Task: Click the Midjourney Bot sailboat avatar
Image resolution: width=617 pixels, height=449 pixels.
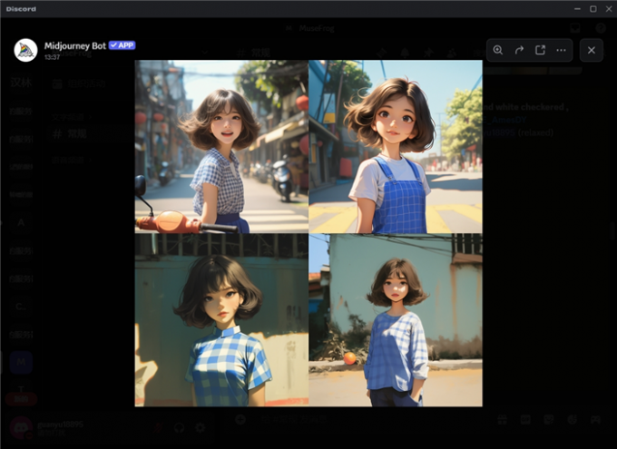Action: coord(25,50)
